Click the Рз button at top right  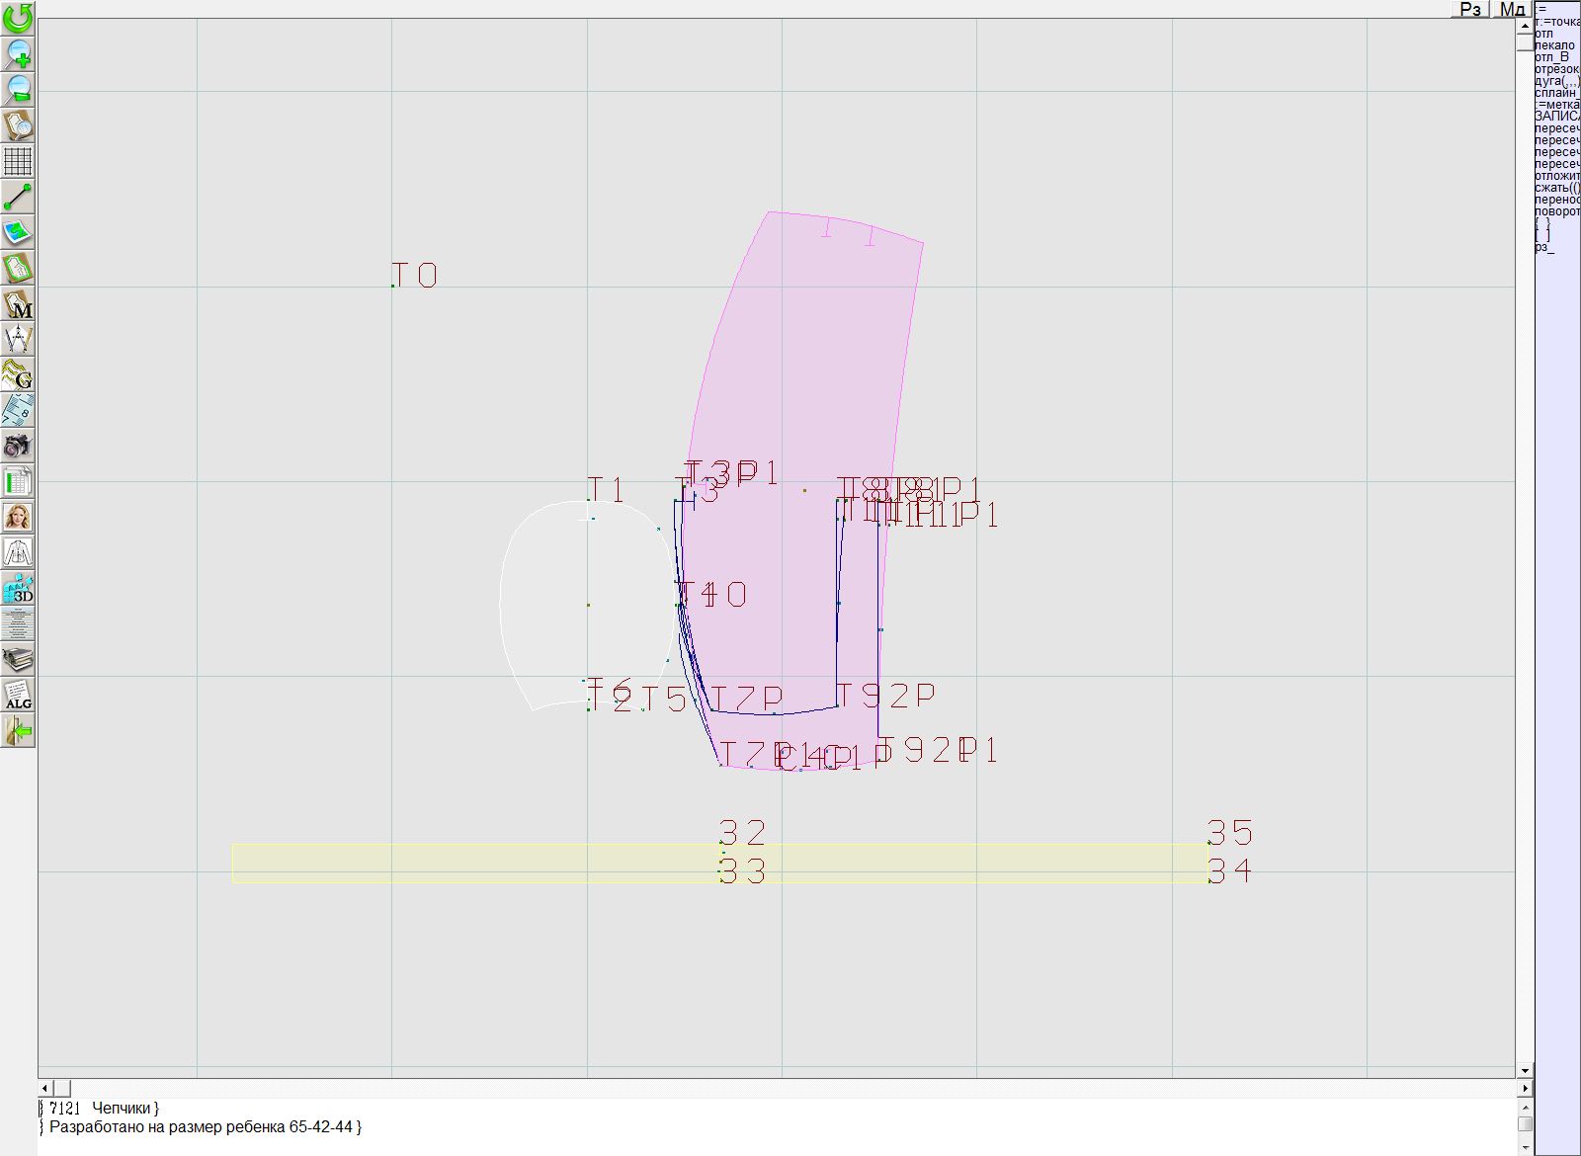pyautogui.click(x=1470, y=9)
